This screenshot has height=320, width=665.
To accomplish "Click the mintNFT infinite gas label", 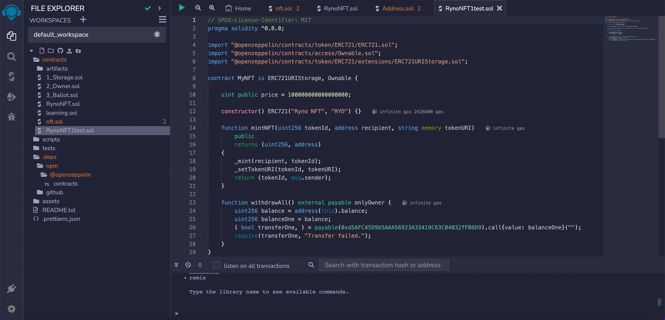I will click(505, 128).
